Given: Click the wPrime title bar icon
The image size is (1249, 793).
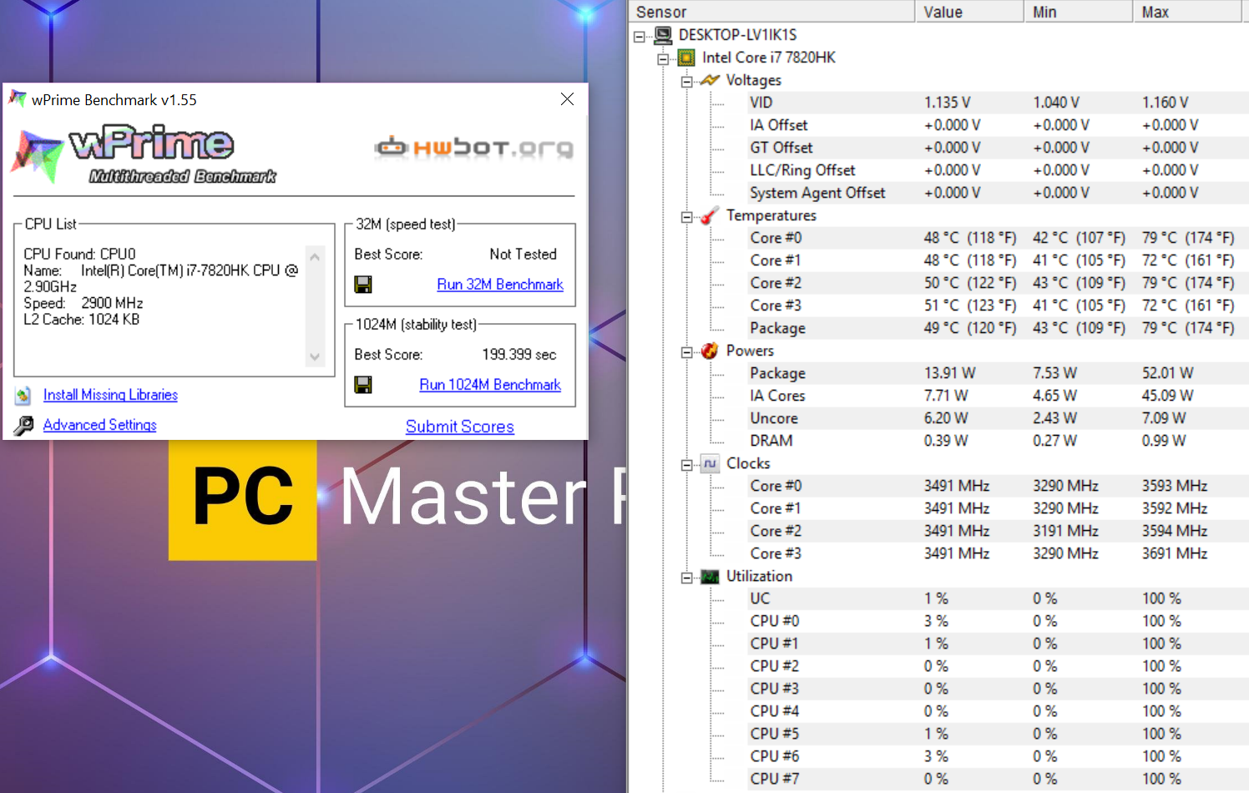Looking at the screenshot, I should (x=18, y=99).
